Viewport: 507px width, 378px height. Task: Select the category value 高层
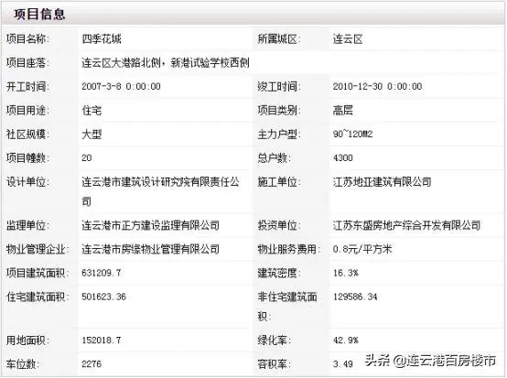tap(343, 111)
